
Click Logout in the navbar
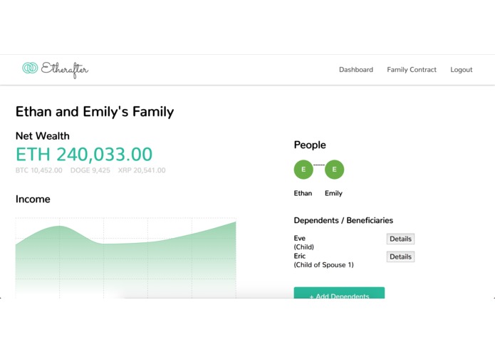click(x=462, y=70)
